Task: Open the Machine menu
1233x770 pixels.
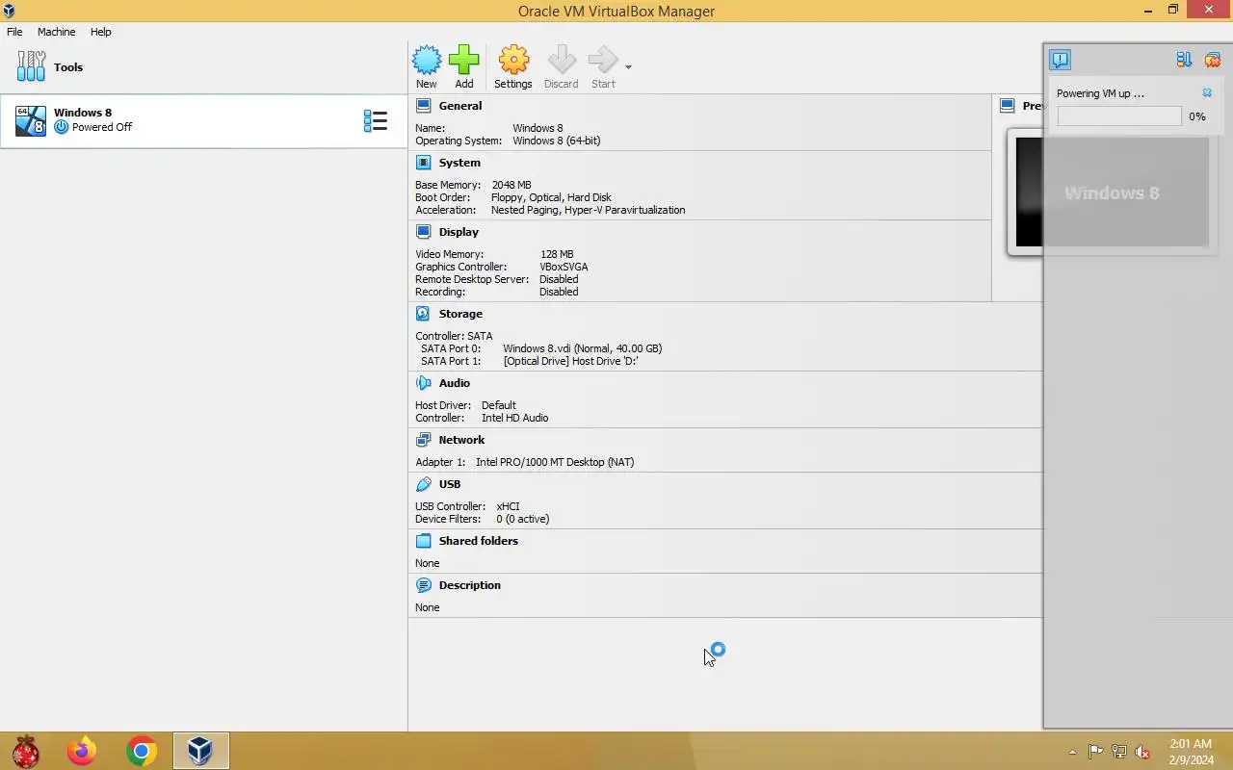Action: tap(56, 32)
